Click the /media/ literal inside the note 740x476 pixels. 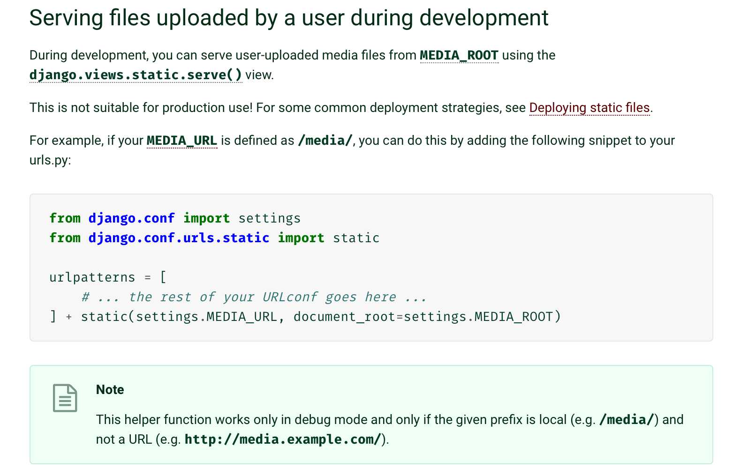coord(627,420)
